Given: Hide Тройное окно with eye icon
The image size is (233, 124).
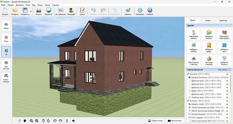Looking at the screenshot, I should [x=227, y=97].
